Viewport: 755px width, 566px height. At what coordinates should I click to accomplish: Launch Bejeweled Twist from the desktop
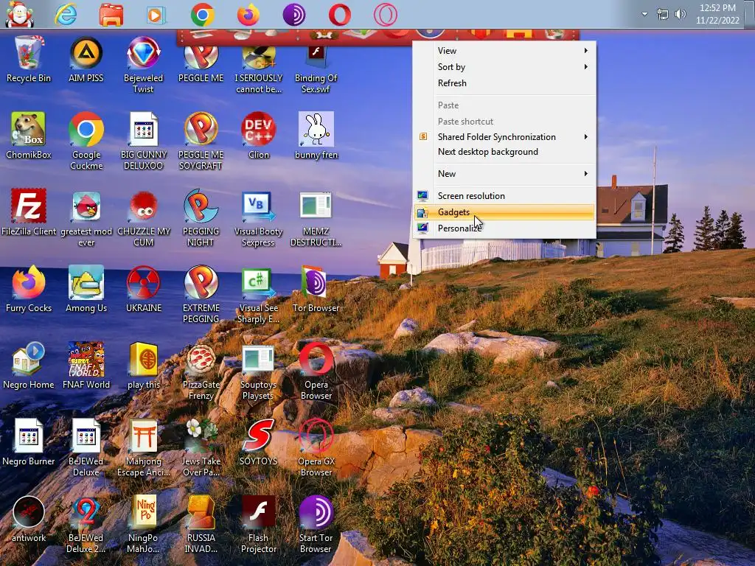pos(143,65)
